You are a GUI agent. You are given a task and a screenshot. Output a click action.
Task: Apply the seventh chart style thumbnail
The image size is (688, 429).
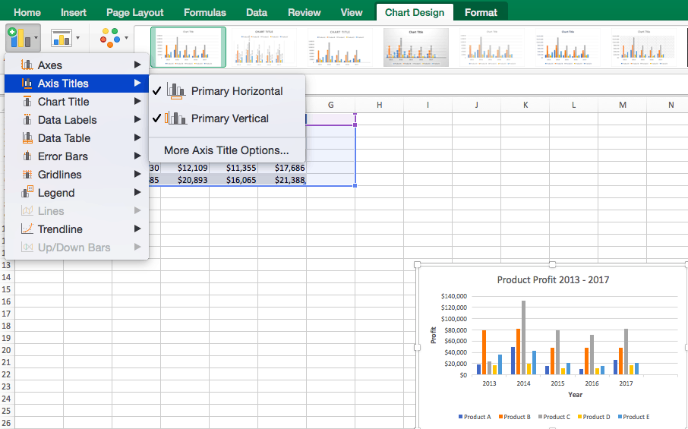click(644, 47)
